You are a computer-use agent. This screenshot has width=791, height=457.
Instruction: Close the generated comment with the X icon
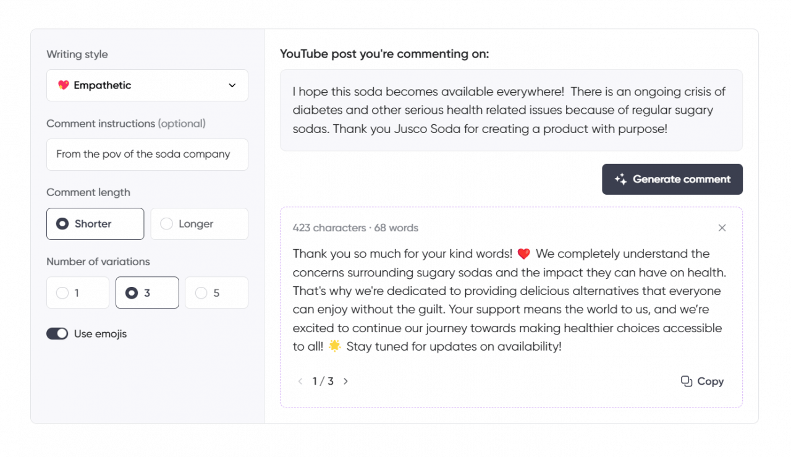click(x=722, y=228)
